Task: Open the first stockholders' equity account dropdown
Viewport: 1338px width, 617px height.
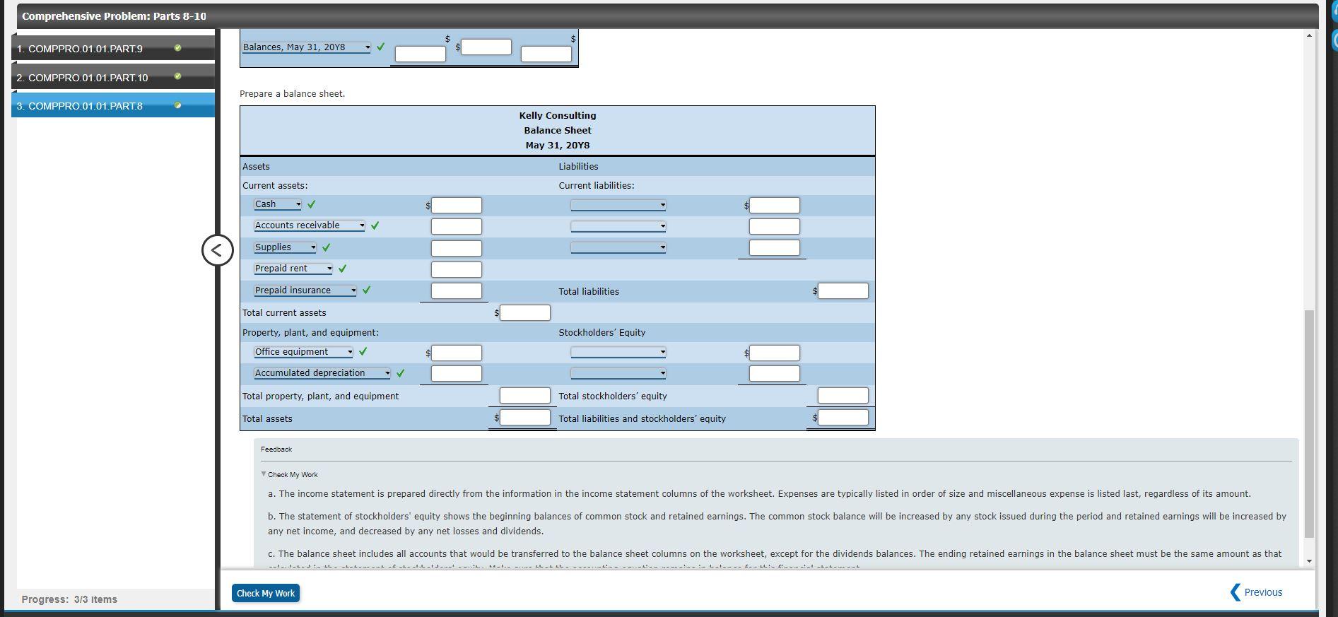Action: pyautogui.click(x=618, y=352)
